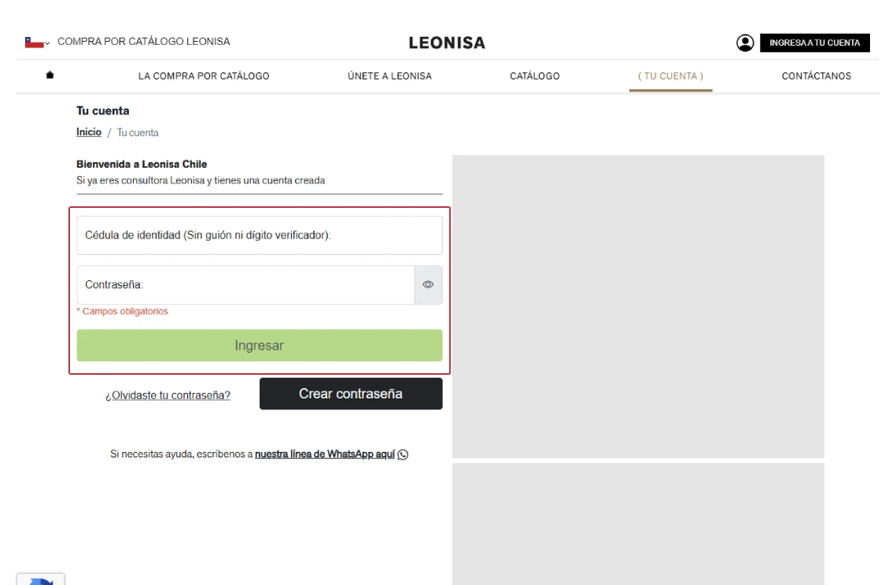The image size is (896, 585).
Task: Open the CONTÁCTANOS menu item
Action: click(816, 76)
